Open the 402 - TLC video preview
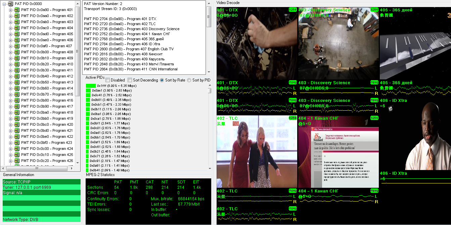This screenshot has width=451, height=225. (x=257, y=152)
